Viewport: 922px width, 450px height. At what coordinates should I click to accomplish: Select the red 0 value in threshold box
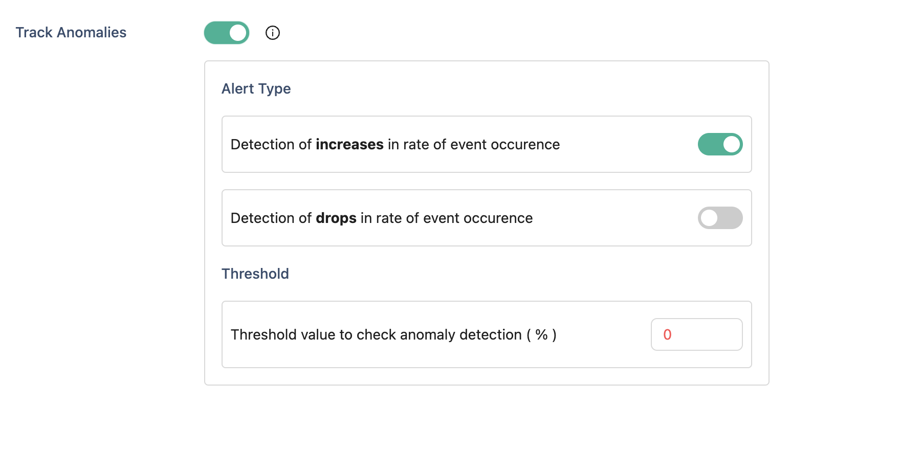[x=667, y=334]
